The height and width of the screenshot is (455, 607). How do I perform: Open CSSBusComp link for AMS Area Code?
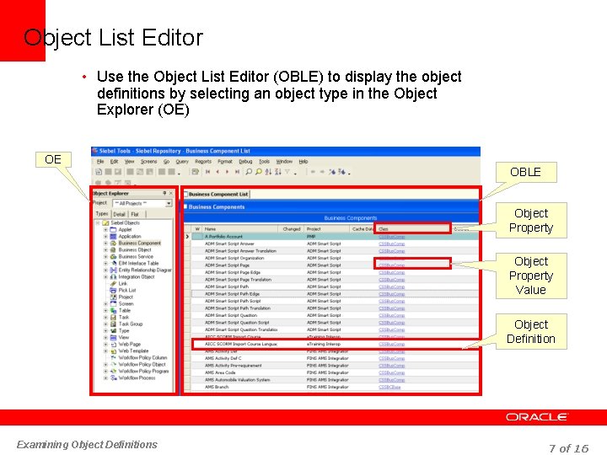point(391,372)
